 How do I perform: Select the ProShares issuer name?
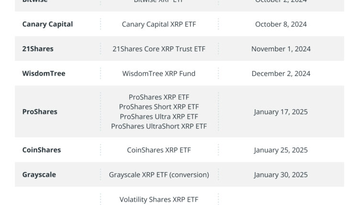[40, 112]
